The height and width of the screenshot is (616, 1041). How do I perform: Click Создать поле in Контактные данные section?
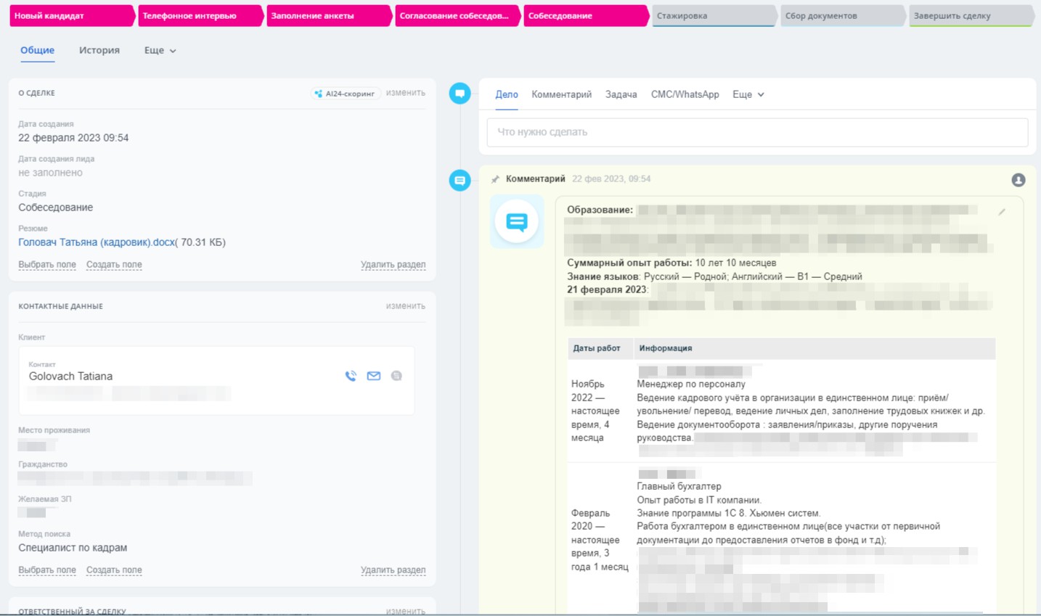coord(114,570)
